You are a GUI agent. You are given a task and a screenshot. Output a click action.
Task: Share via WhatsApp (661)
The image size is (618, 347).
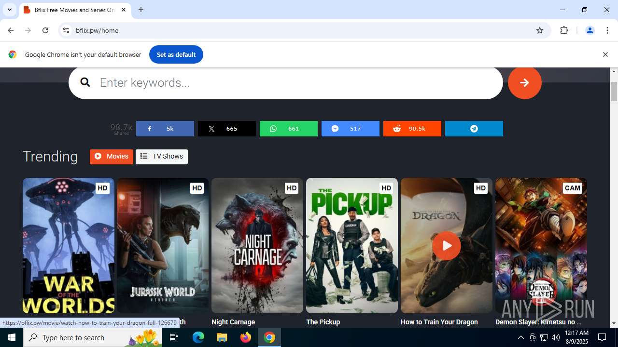(x=289, y=129)
